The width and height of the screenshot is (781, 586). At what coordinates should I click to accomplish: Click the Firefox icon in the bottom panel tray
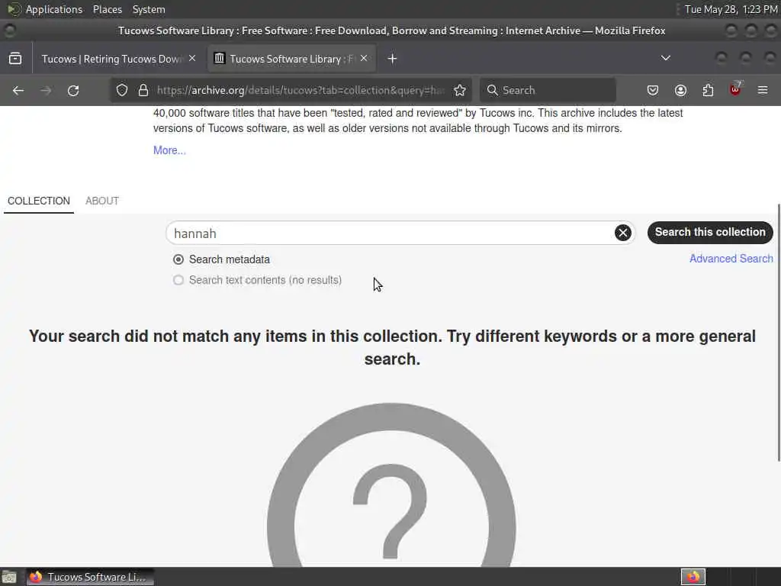[693, 577]
